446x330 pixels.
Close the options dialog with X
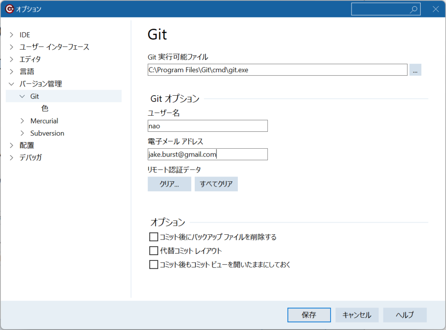[x=435, y=9]
